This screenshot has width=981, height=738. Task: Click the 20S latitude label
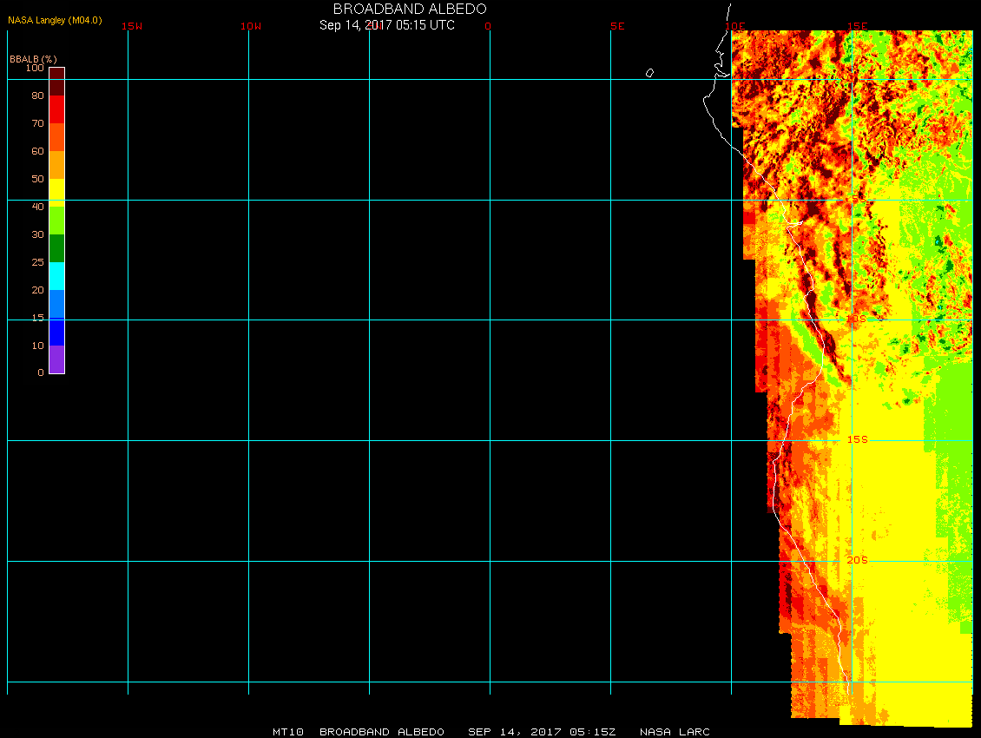pos(857,561)
